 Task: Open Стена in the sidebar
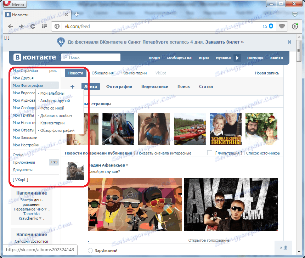click(18, 155)
